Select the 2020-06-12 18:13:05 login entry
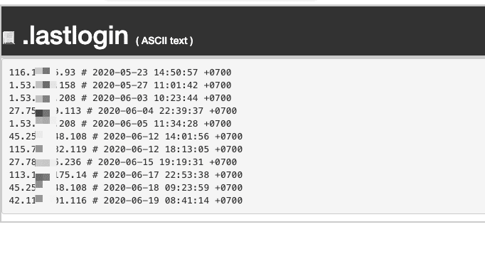The width and height of the screenshot is (485, 259). pos(126,149)
